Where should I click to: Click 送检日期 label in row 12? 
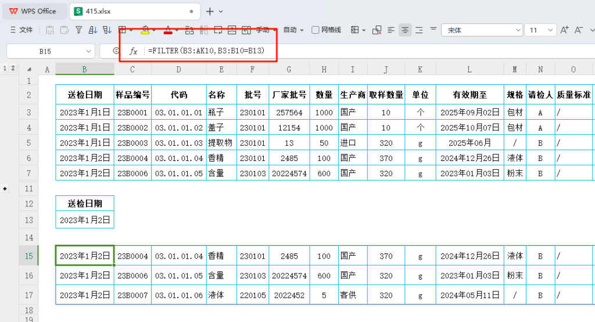click(85, 204)
